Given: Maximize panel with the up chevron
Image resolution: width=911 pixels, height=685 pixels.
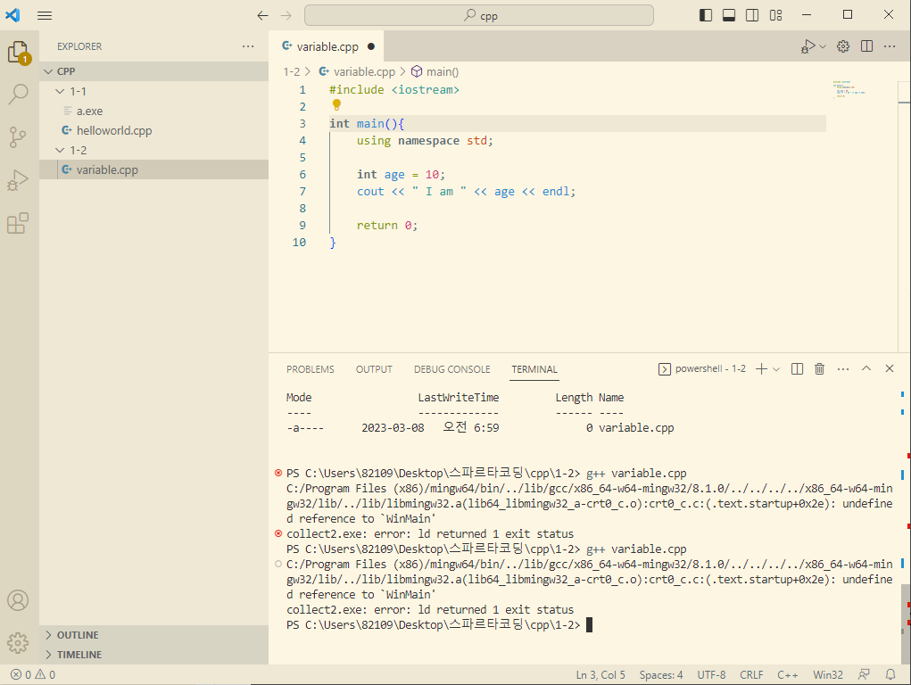Looking at the screenshot, I should click(866, 368).
